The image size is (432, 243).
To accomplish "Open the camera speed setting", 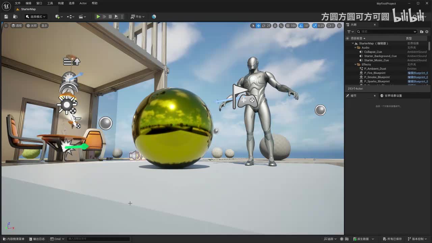I will coord(331,26).
